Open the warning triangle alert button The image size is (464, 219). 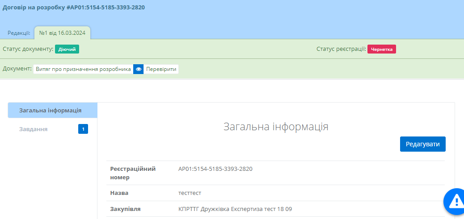point(456,202)
